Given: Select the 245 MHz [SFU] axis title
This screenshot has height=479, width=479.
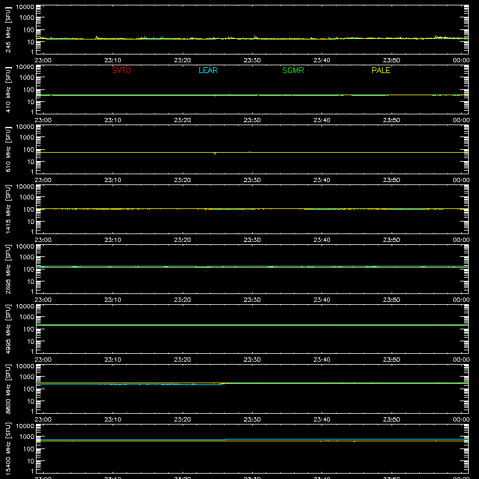Looking at the screenshot, I should (x=8, y=29).
